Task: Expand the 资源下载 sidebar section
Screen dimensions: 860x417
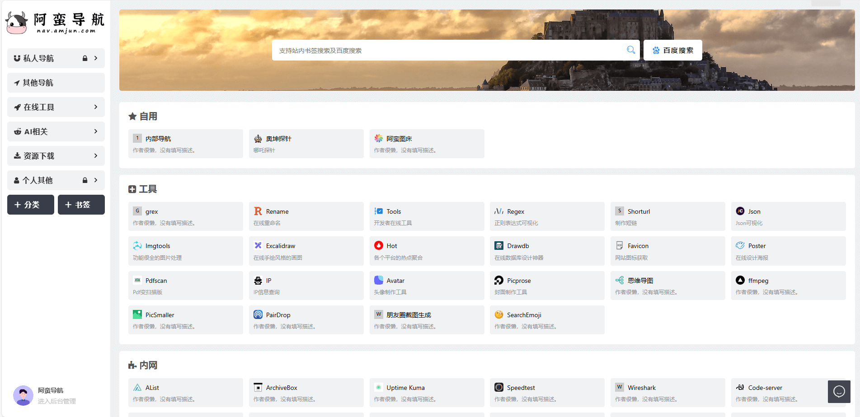Action: tap(95, 156)
